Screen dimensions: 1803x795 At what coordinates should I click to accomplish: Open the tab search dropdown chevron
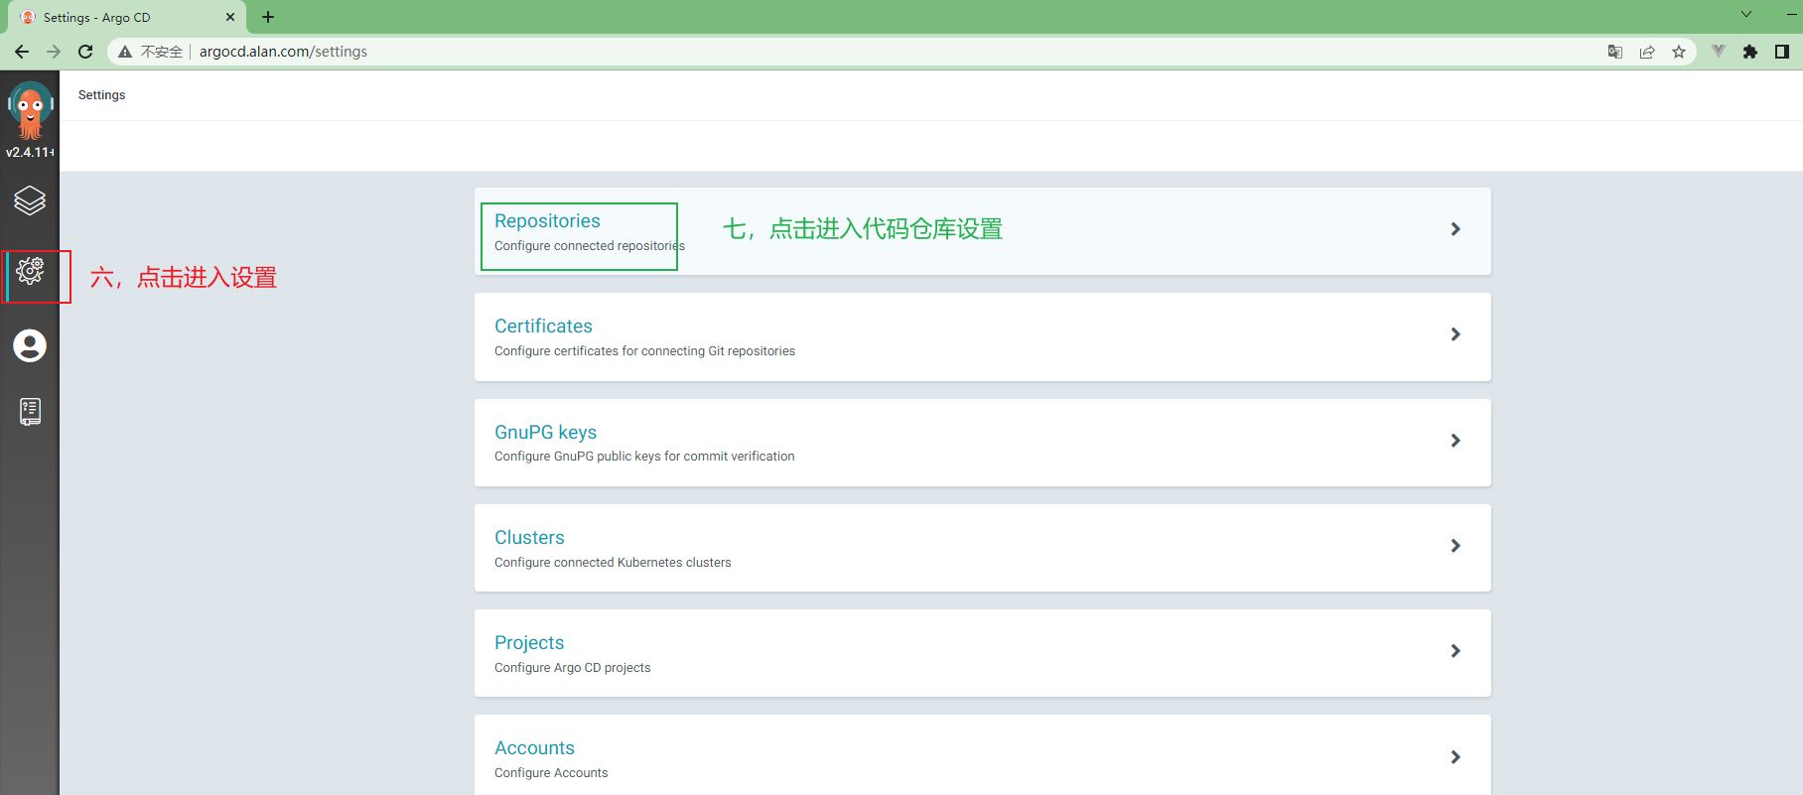coord(1746,14)
